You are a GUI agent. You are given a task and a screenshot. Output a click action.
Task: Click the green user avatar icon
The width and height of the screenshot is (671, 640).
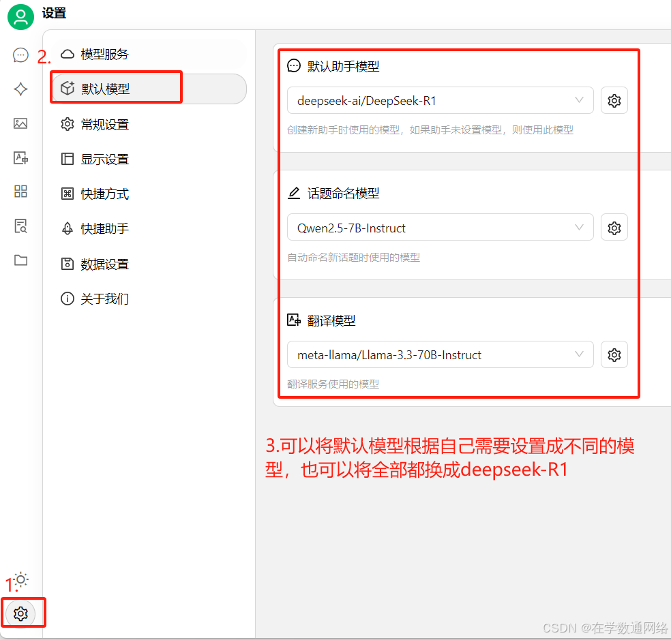pyautogui.click(x=20, y=16)
